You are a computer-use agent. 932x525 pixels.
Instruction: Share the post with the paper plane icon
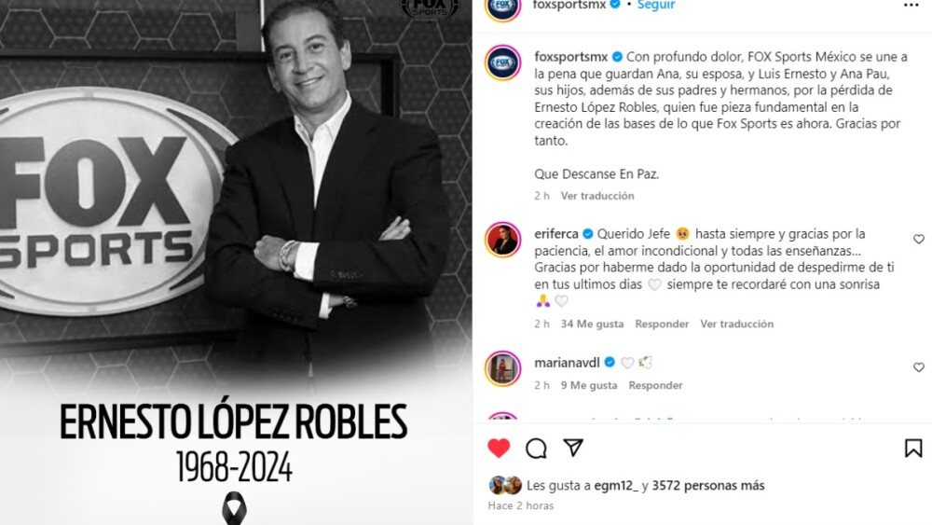[x=573, y=448]
